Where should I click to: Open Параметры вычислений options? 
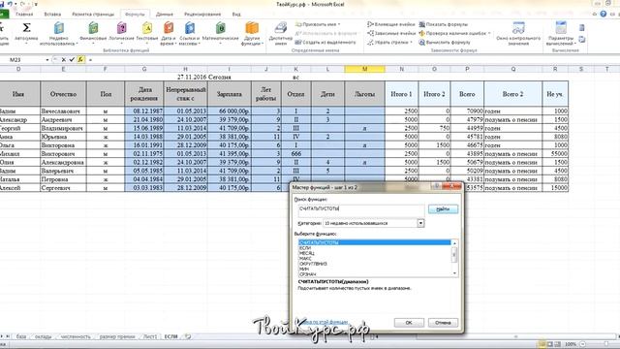(561, 33)
